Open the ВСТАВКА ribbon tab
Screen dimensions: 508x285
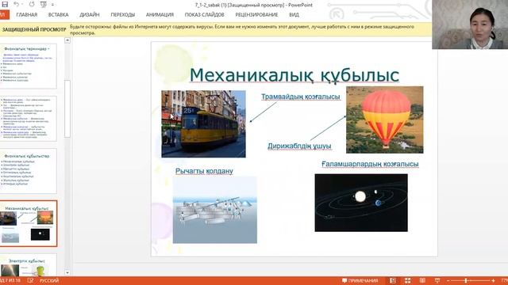58,15
